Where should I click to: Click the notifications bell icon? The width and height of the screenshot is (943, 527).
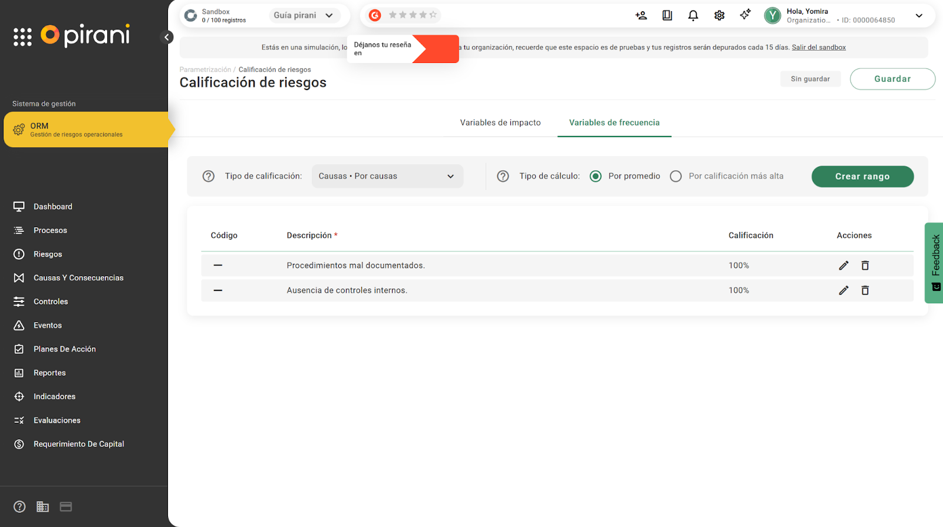coord(693,16)
